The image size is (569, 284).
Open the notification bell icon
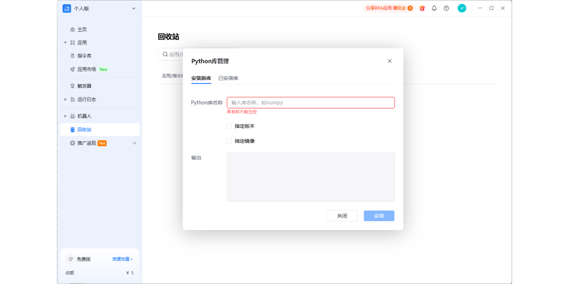[434, 8]
